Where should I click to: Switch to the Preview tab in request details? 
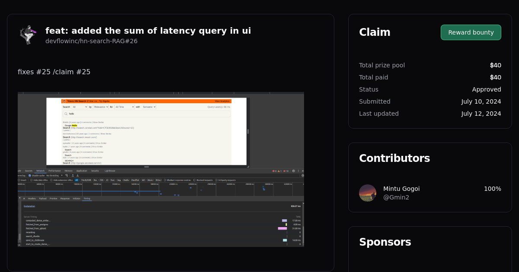54,198
